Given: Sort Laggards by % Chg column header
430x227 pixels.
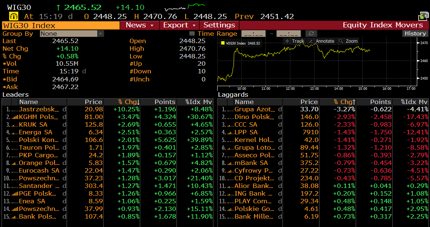Looking at the screenshot, I should (x=337, y=102).
